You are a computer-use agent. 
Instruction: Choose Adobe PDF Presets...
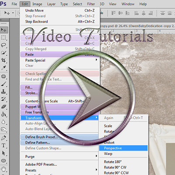pyautogui.click(x=60, y=164)
